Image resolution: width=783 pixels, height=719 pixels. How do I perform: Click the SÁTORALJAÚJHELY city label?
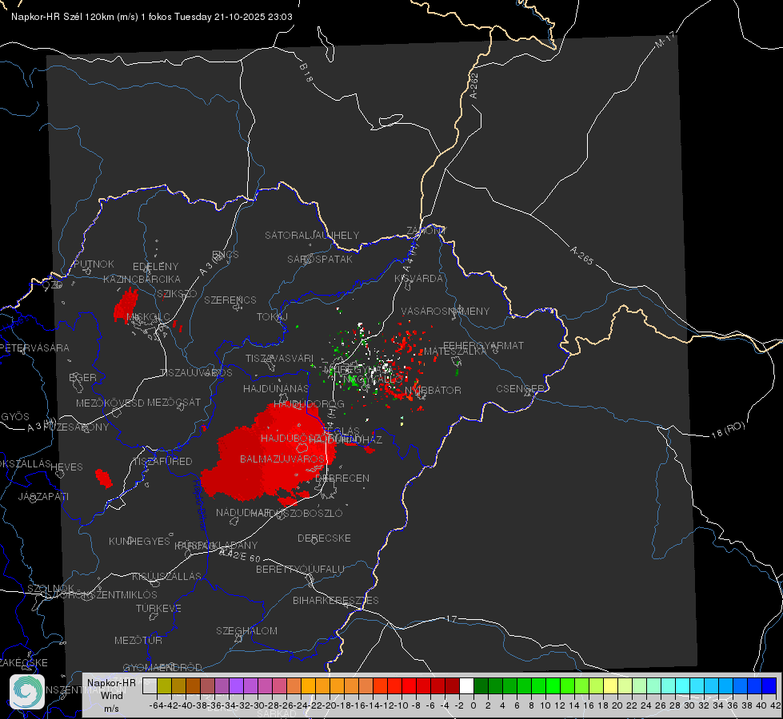[312, 235]
